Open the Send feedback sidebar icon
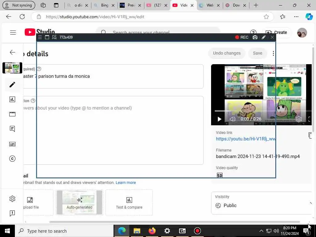 coord(12,213)
